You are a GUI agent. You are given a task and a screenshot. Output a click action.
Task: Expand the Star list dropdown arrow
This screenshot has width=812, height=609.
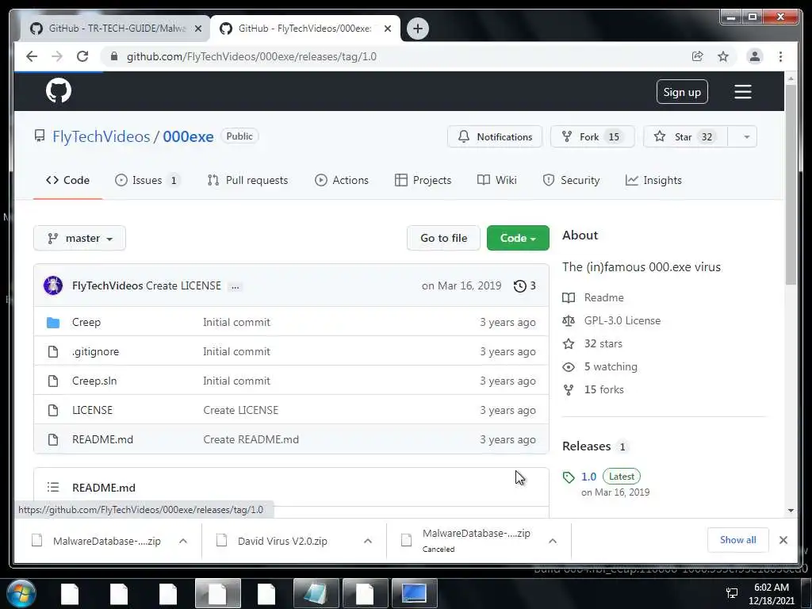pos(746,136)
